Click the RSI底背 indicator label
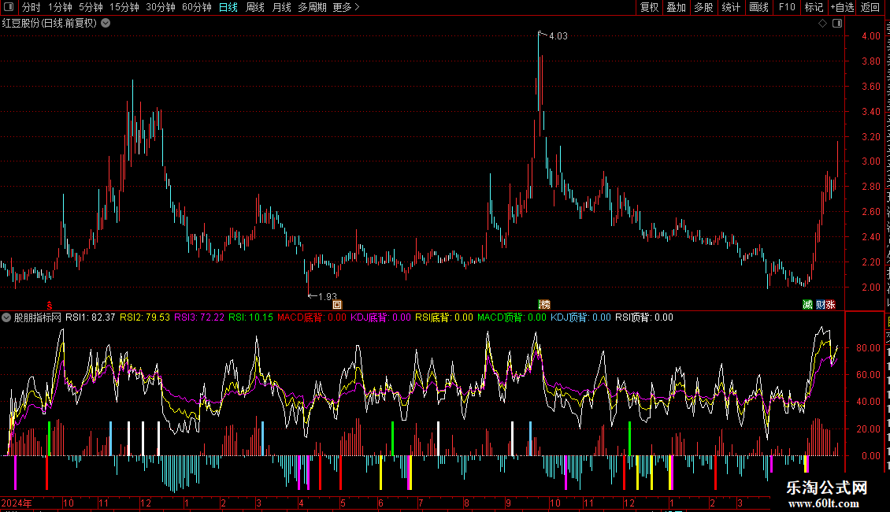This screenshot has width=890, height=512. pyautogui.click(x=444, y=317)
